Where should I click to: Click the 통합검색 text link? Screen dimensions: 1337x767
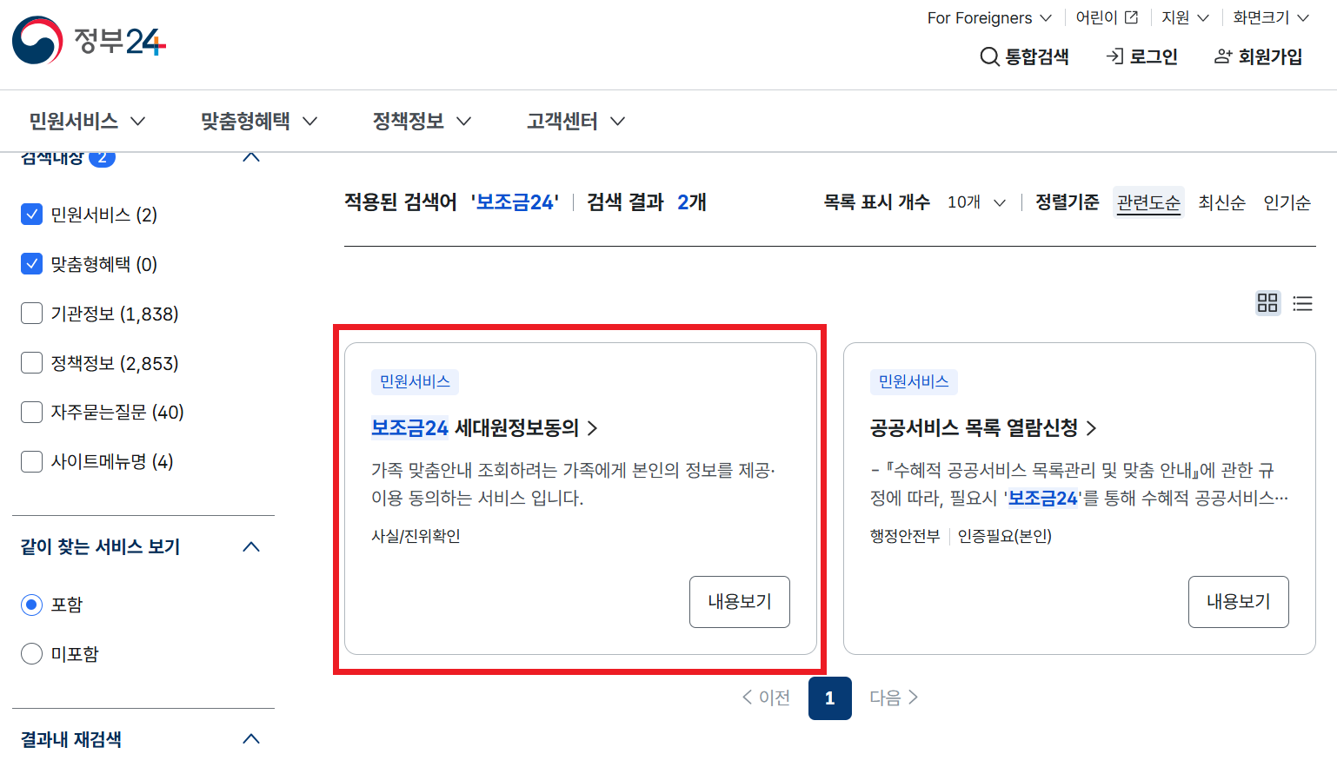click(x=1037, y=56)
